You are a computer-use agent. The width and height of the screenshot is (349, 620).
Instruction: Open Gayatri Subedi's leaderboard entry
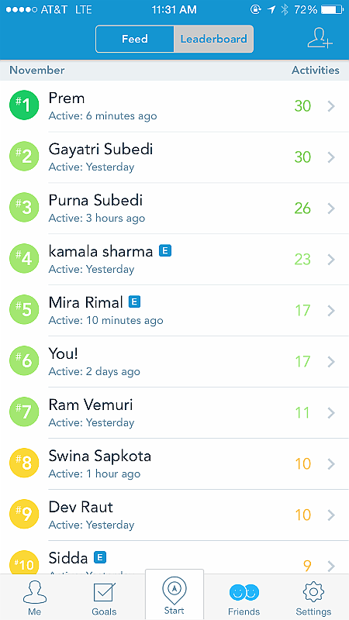coord(174,157)
